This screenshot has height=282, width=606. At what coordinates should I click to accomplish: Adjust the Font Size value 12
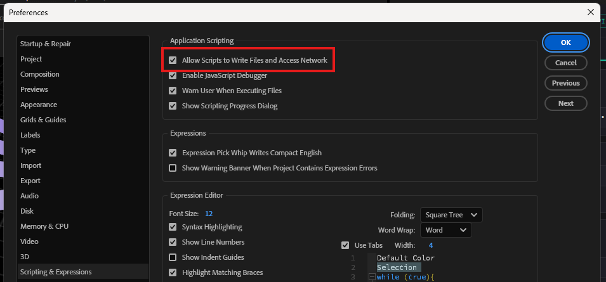coord(209,214)
